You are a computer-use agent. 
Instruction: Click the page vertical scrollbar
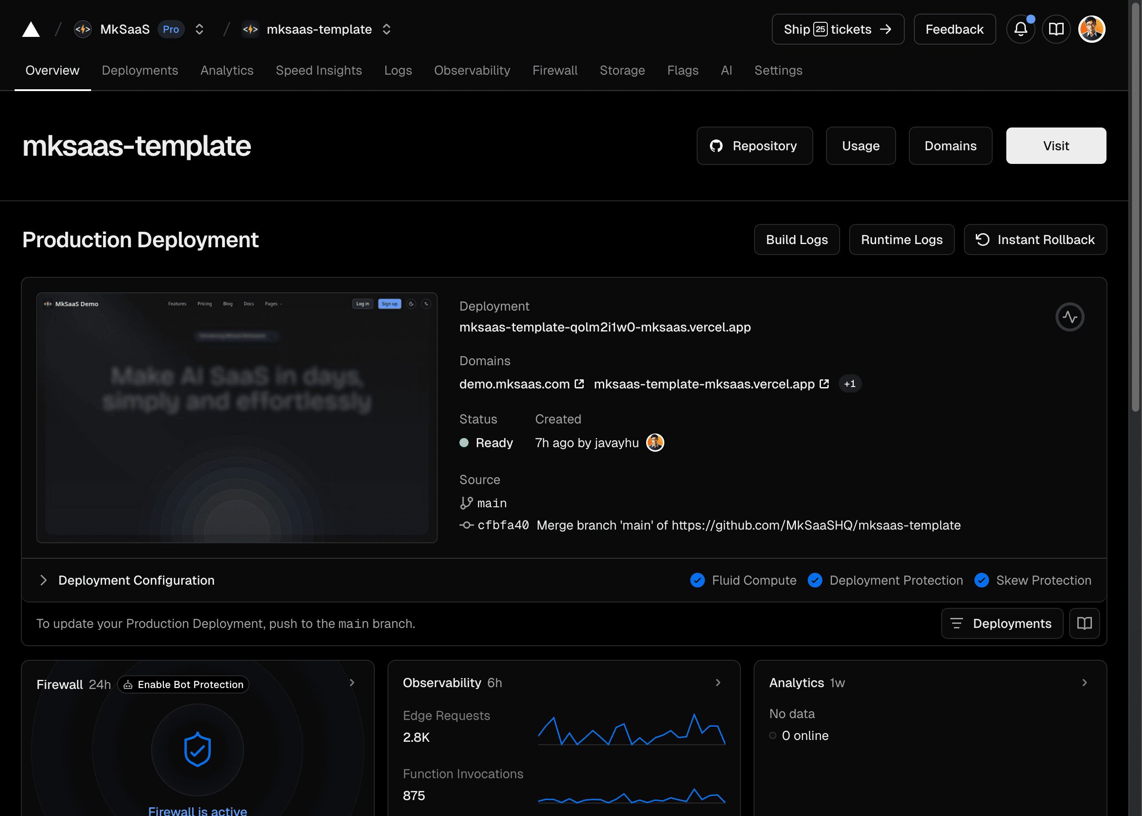coord(1136,211)
